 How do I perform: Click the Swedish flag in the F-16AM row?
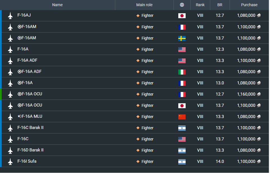[x=182, y=38]
